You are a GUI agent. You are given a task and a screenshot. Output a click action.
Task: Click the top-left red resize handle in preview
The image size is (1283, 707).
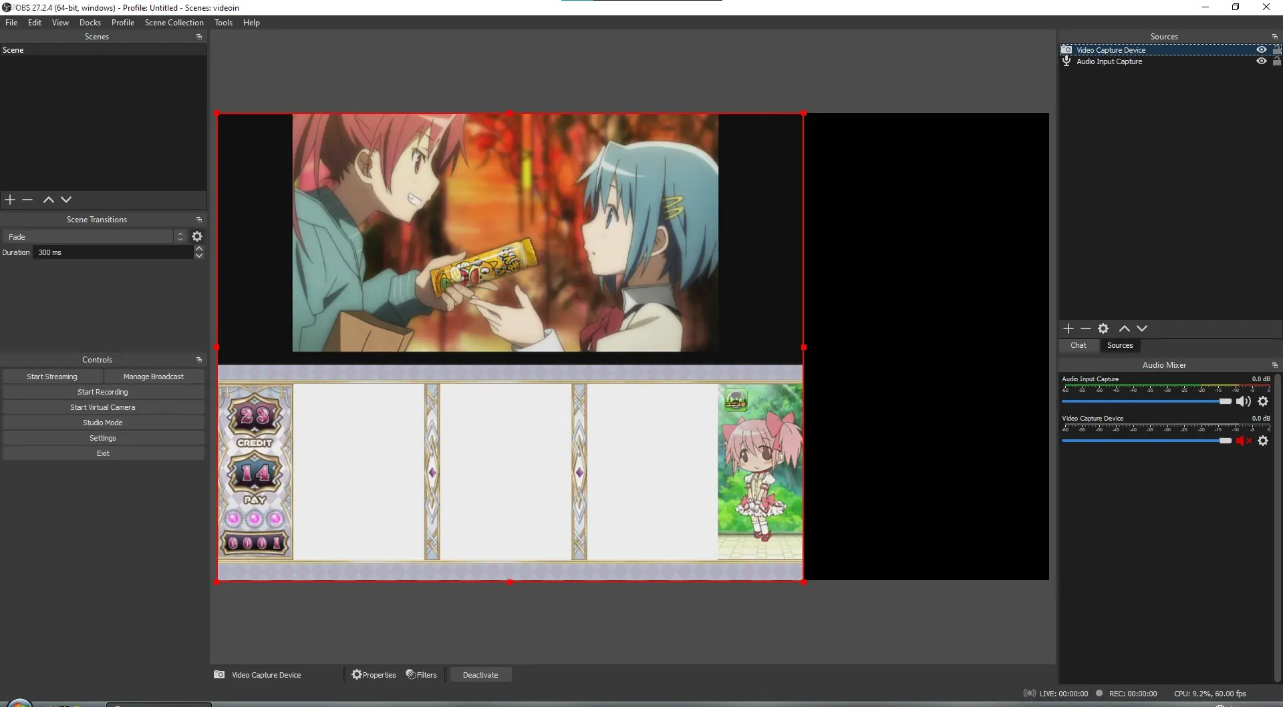tap(217, 113)
